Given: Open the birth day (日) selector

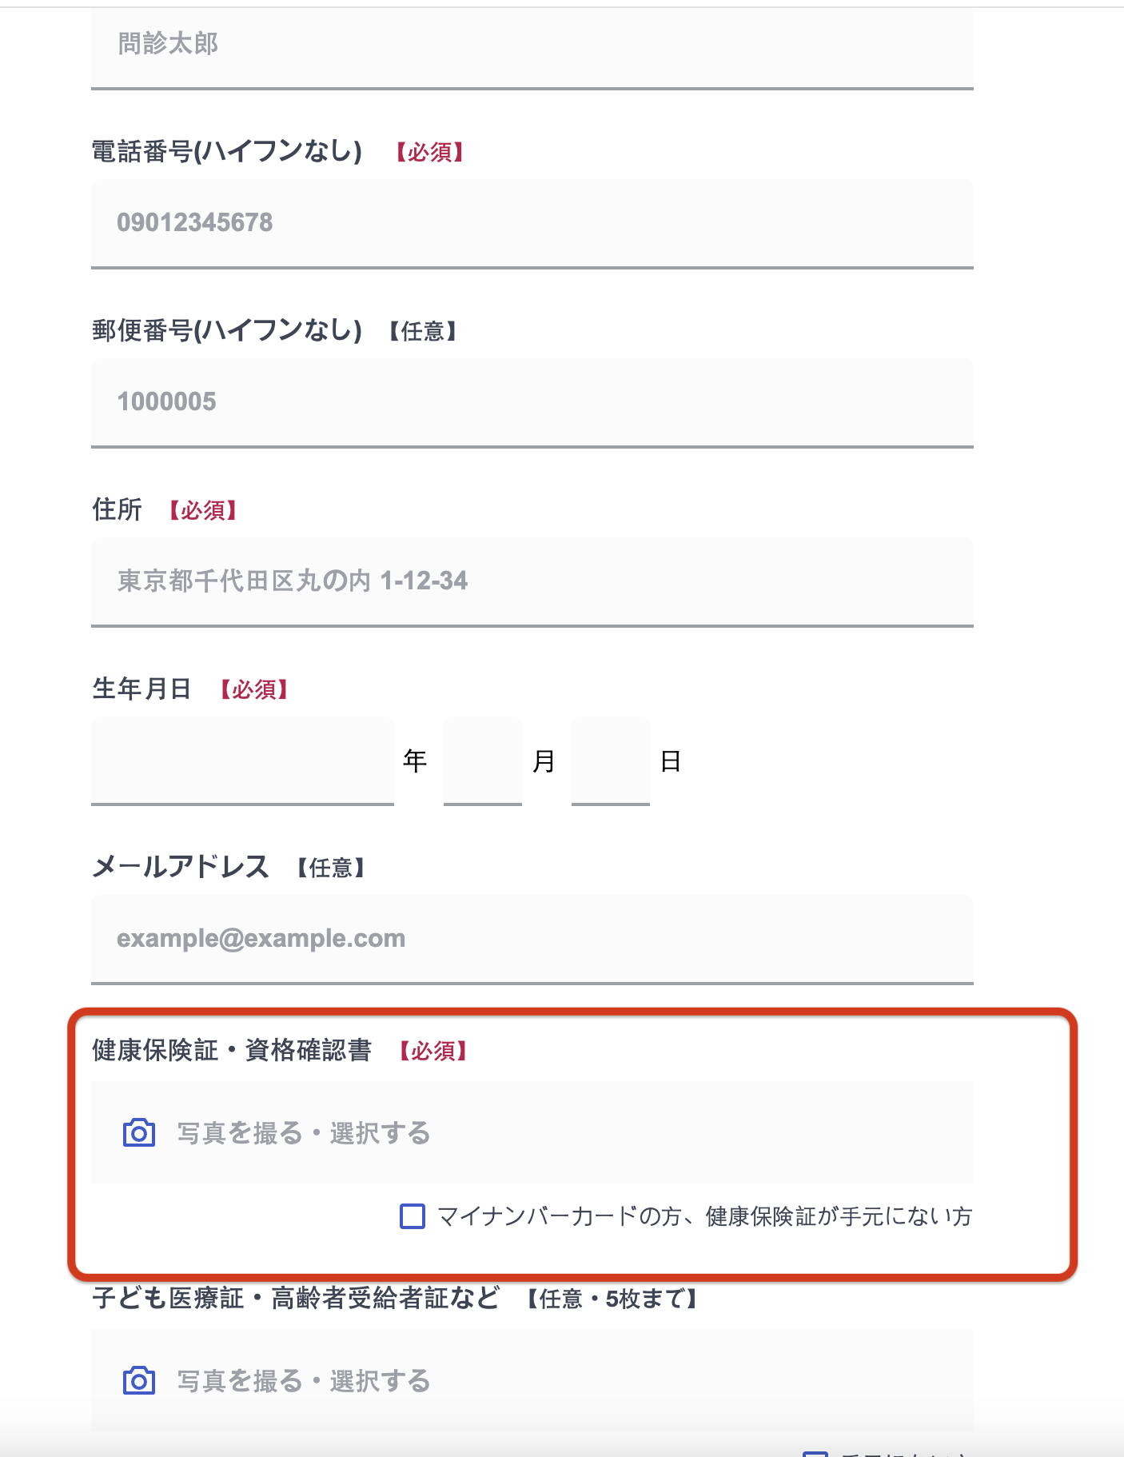Looking at the screenshot, I should tap(610, 760).
